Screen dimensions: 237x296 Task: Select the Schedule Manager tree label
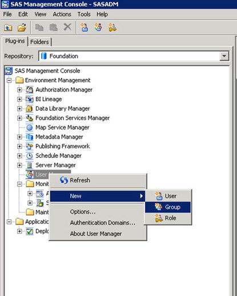(58, 156)
